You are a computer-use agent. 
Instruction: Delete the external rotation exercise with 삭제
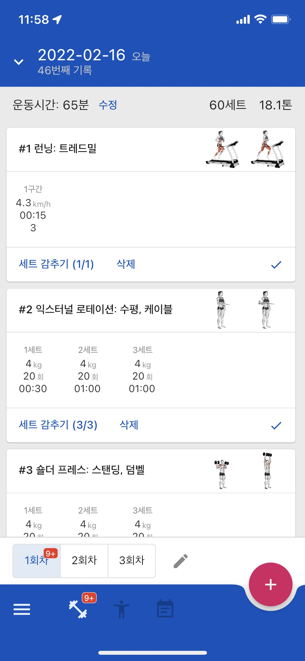pyautogui.click(x=129, y=425)
